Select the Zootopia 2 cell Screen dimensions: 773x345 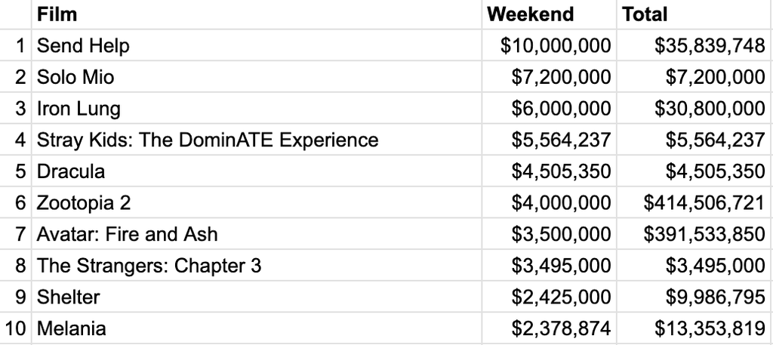tap(257, 202)
